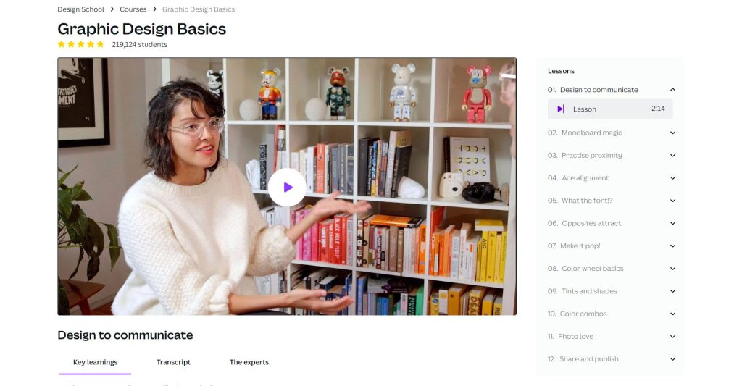Expand the Opposites attract chevron

(672, 223)
